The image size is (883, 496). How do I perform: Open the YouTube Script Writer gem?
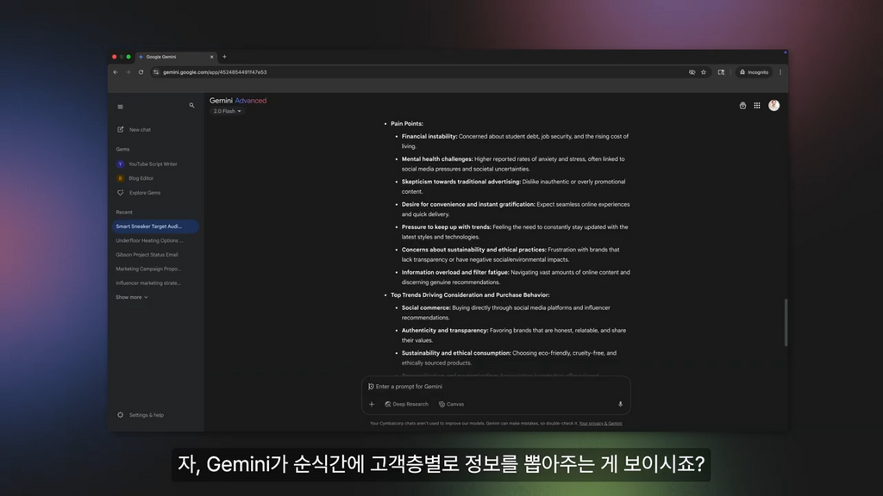[153, 164]
